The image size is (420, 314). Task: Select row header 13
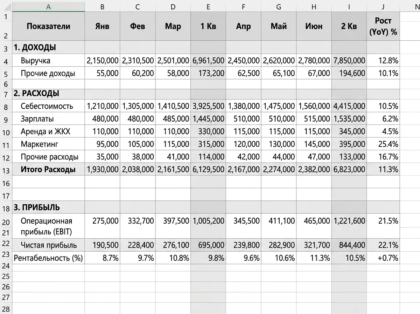pyautogui.click(x=6, y=170)
